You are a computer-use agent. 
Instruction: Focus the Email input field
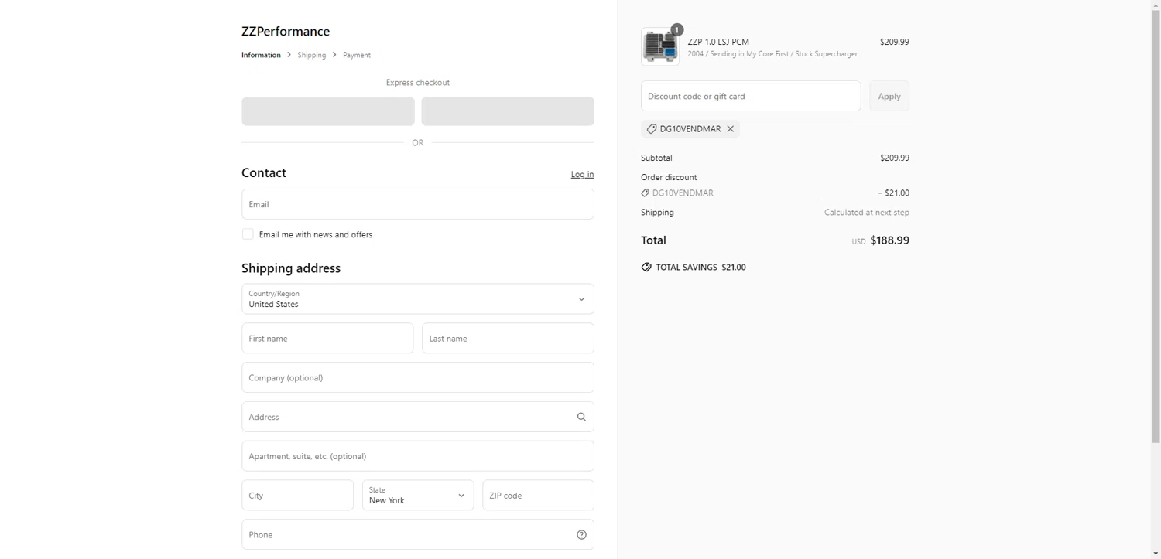(418, 204)
